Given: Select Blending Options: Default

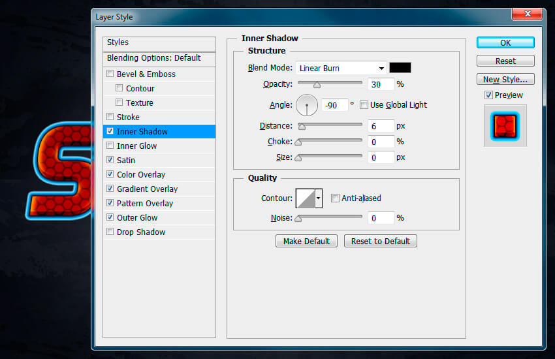Looking at the screenshot, I should [154, 58].
